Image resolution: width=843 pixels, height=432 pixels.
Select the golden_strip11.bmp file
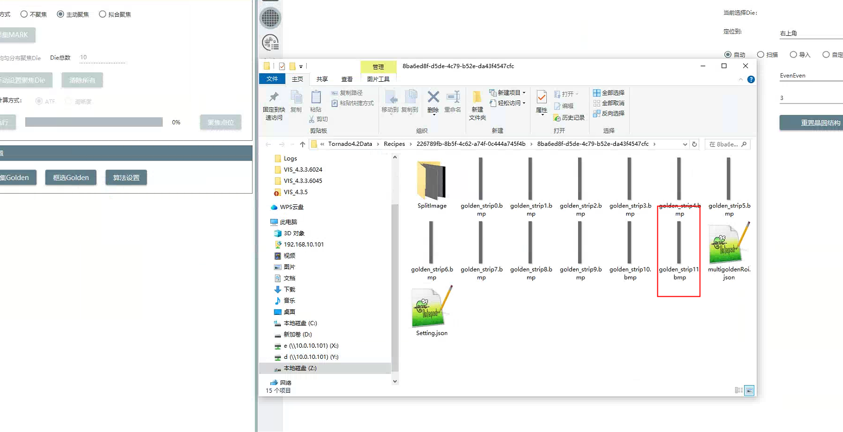(679, 251)
